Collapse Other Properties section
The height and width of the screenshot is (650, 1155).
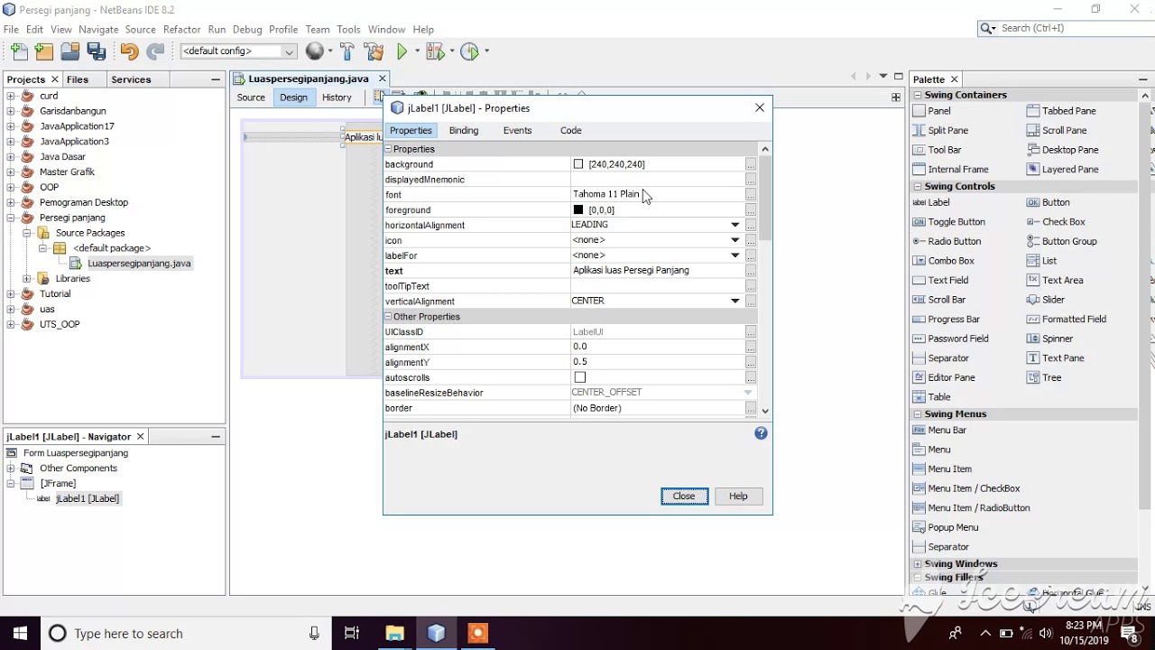point(389,317)
